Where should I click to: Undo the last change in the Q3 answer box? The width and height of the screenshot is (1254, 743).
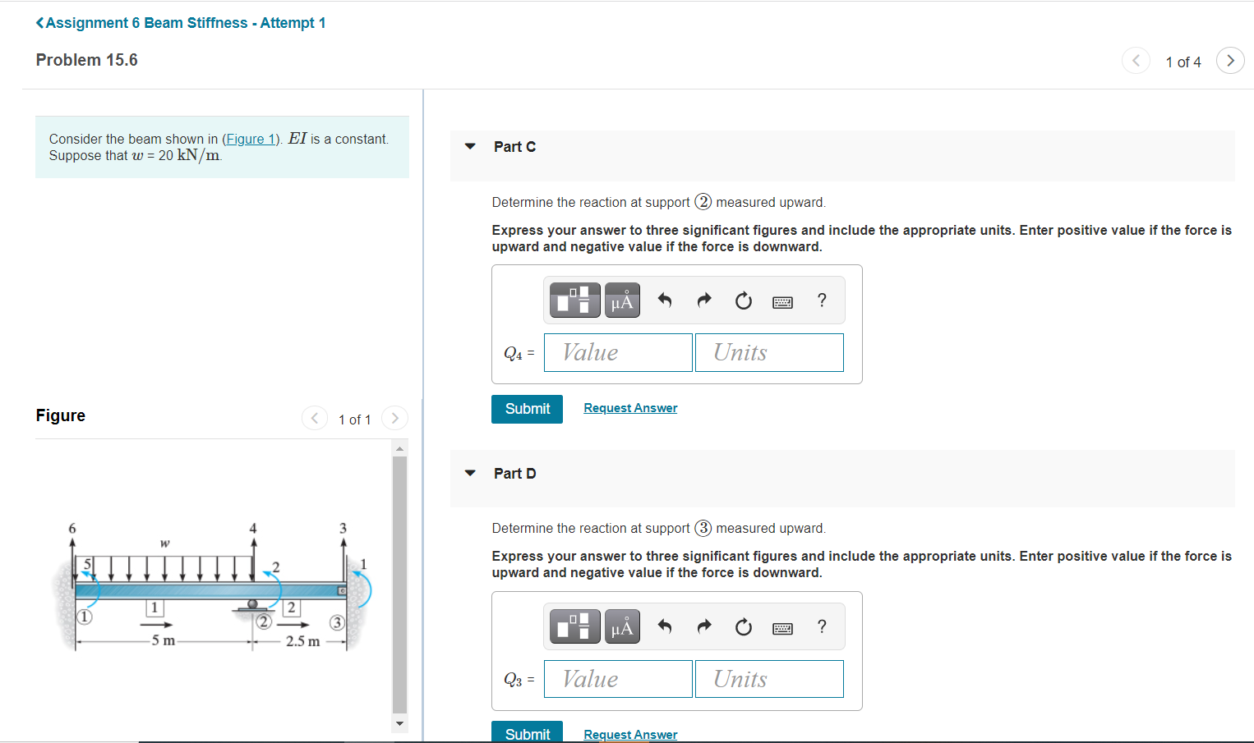(664, 626)
